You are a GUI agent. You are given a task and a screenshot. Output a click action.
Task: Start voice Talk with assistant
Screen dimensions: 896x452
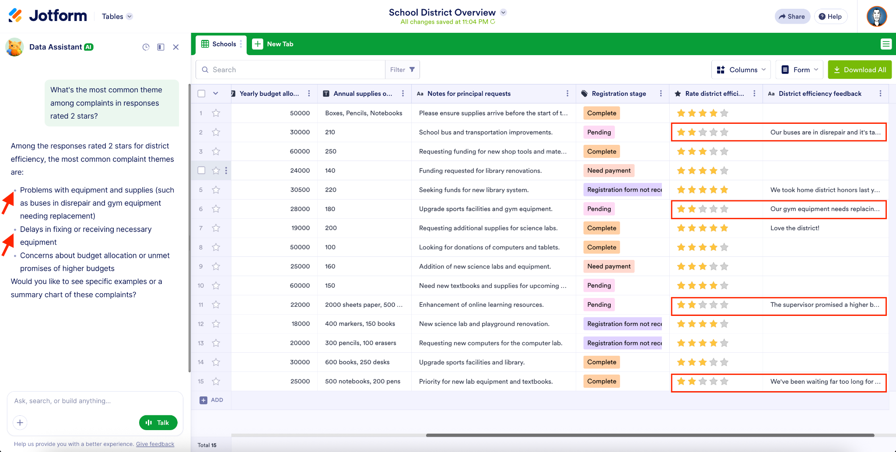tap(158, 423)
